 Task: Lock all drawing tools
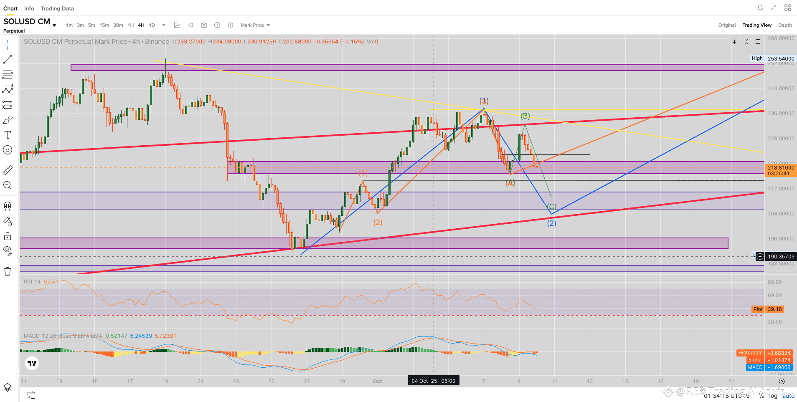pos(8,236)
